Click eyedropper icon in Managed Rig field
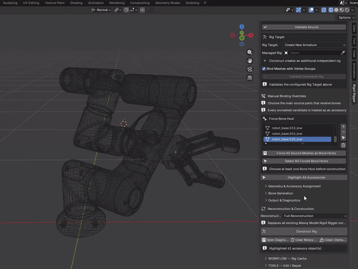 pyautogui.click(x=343, y=53)
